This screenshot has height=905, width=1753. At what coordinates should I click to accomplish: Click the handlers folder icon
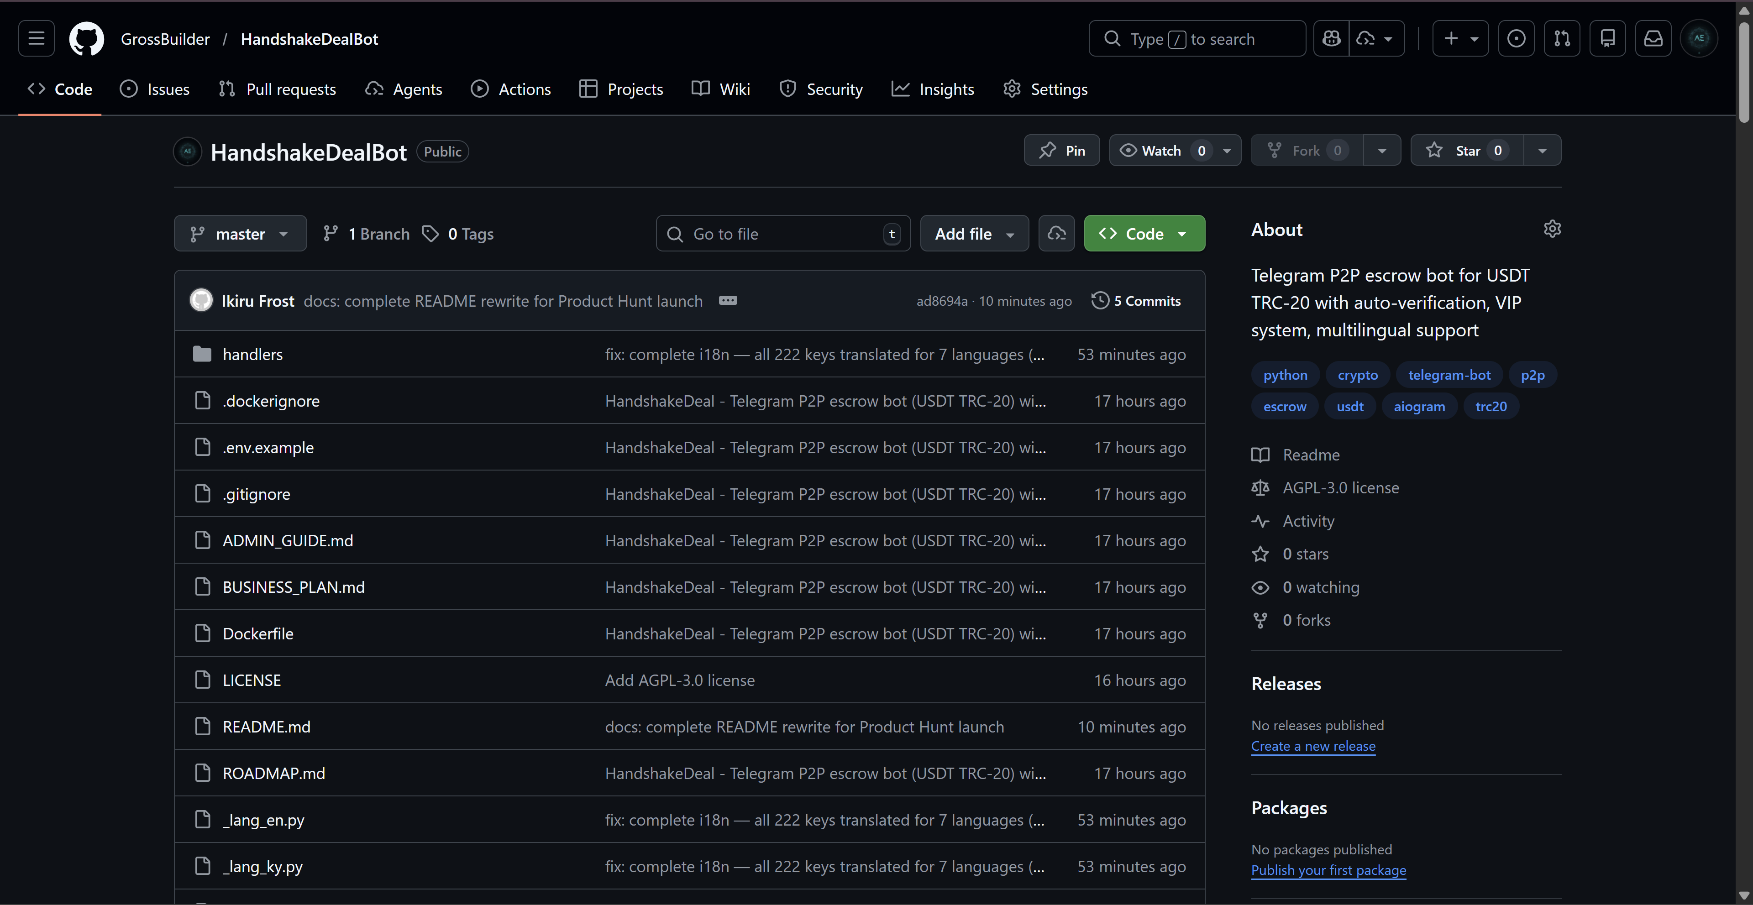202,354
